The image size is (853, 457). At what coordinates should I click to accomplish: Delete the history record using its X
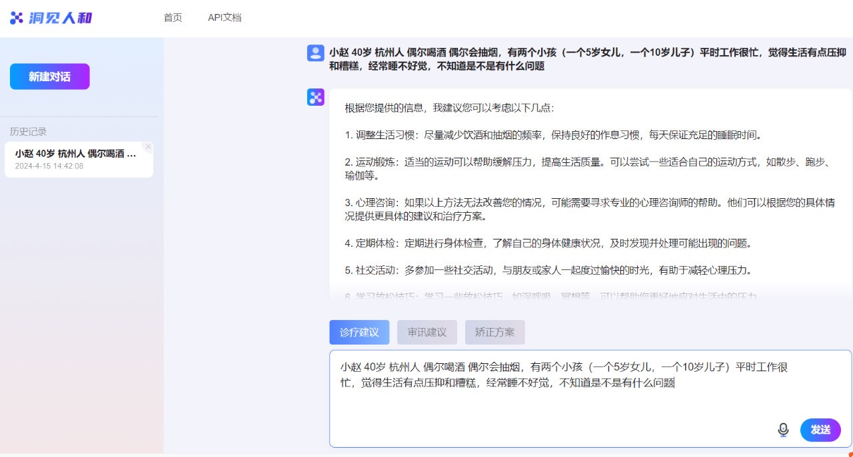click(148, 146)
